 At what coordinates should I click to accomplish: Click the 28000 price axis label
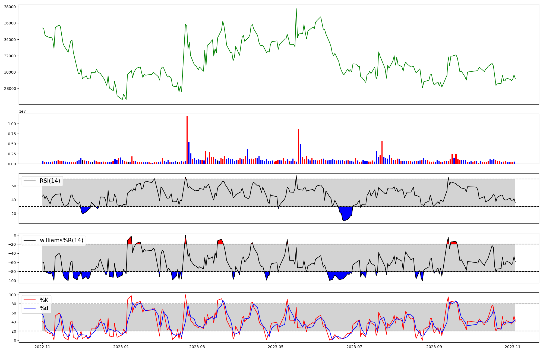click(10, 89)
